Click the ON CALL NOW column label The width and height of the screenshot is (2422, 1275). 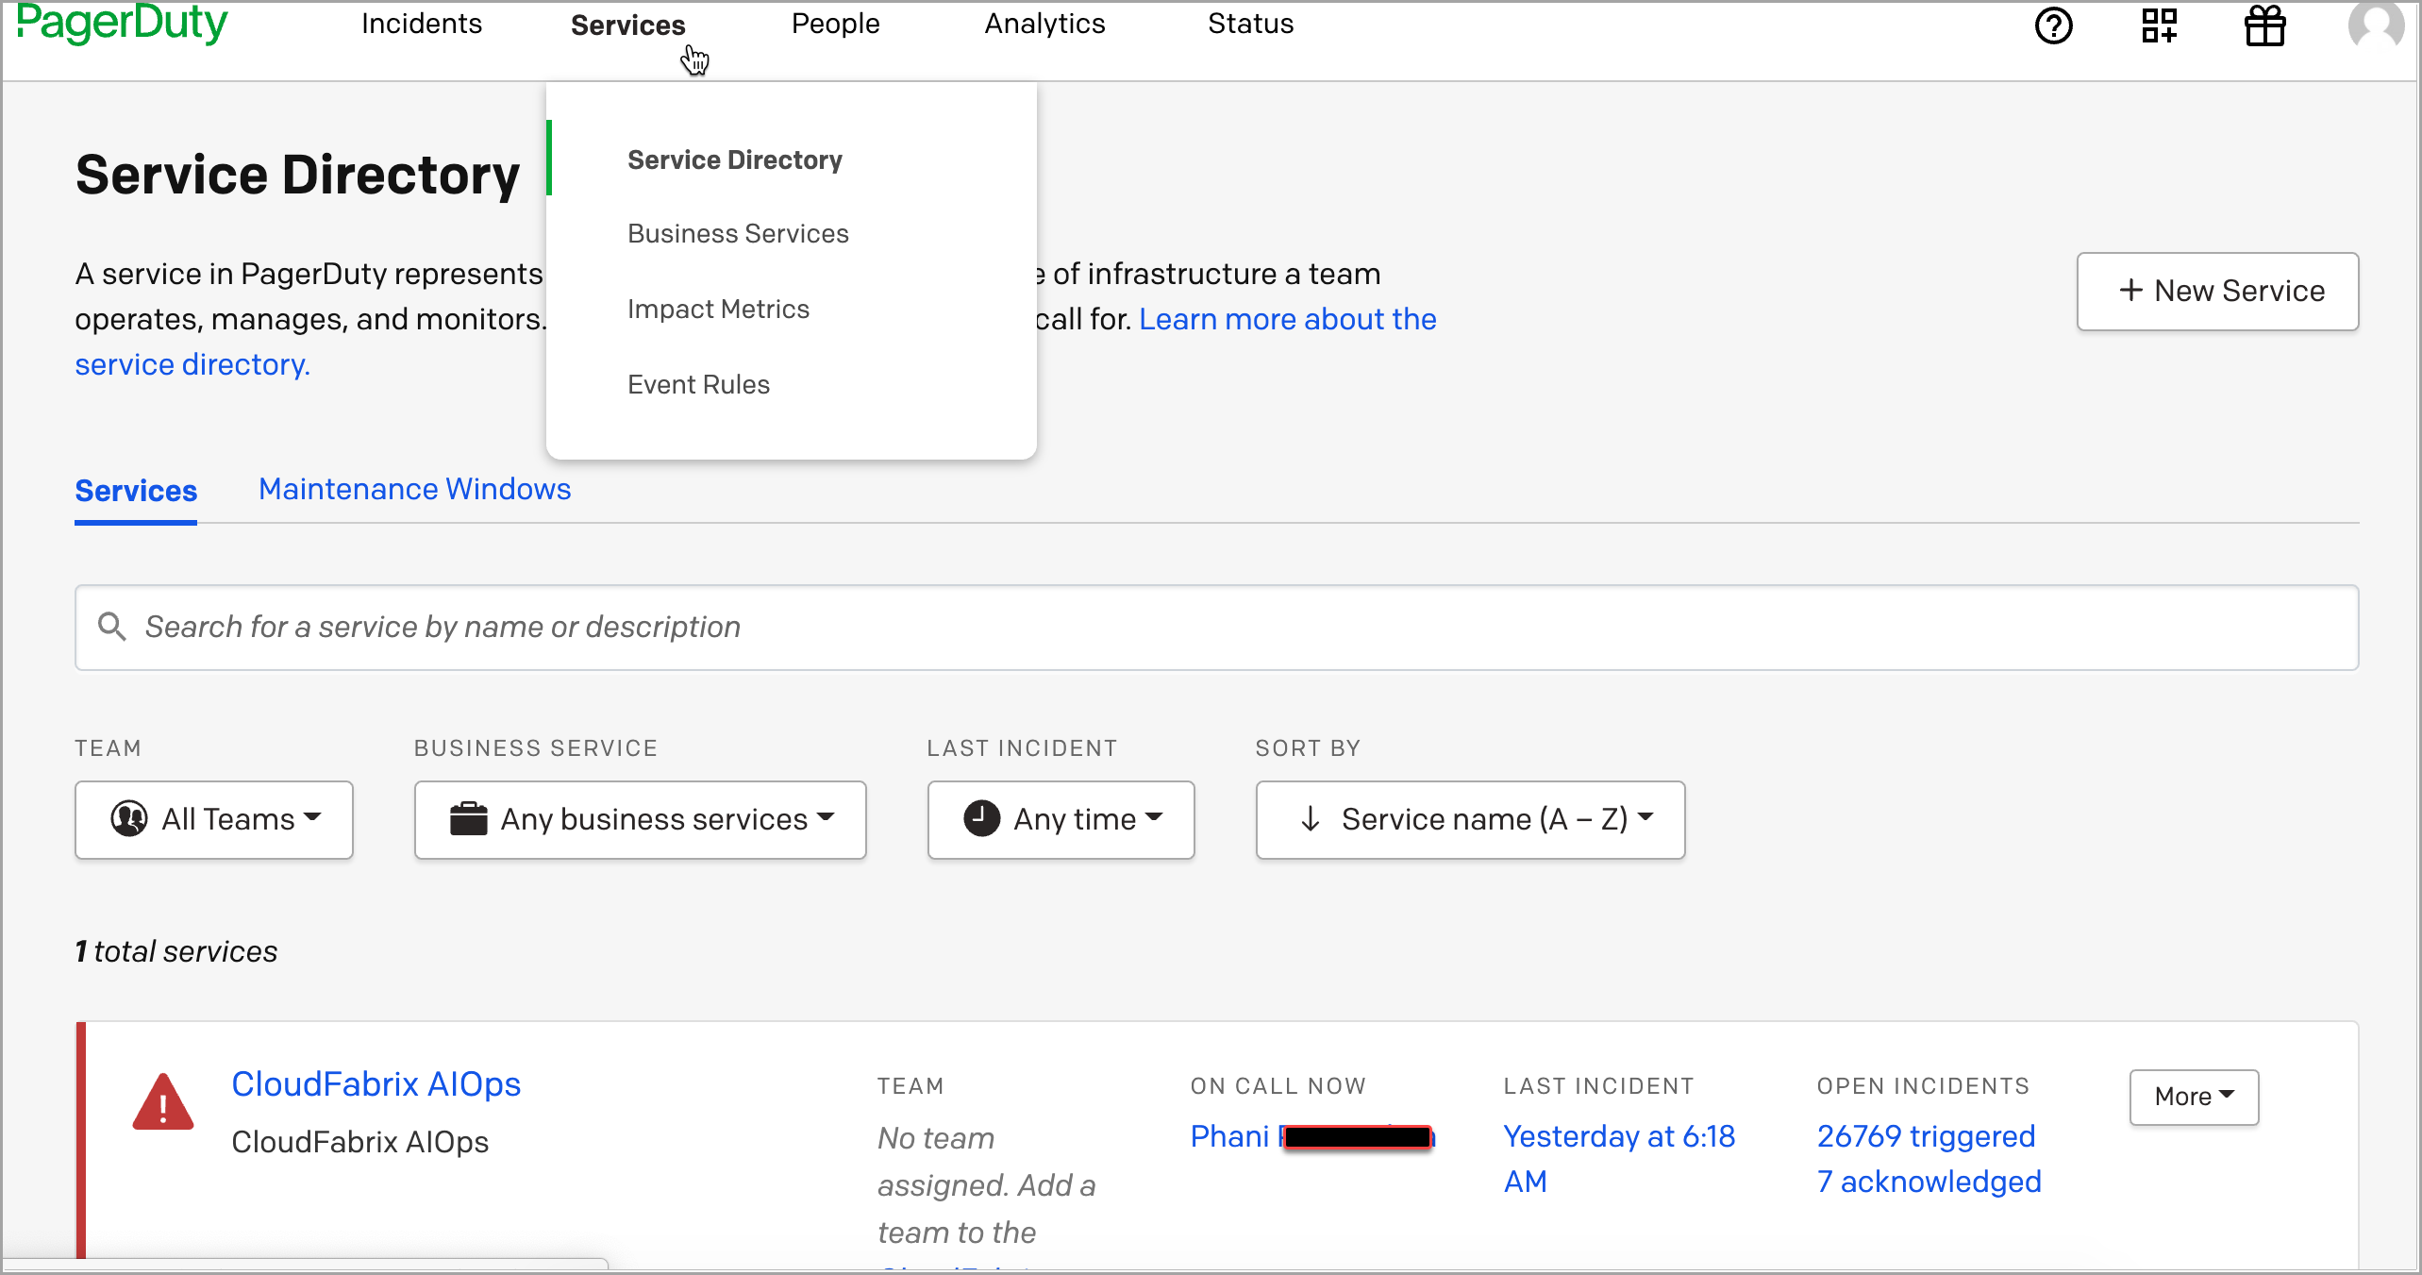[x=1278, y=1086]
